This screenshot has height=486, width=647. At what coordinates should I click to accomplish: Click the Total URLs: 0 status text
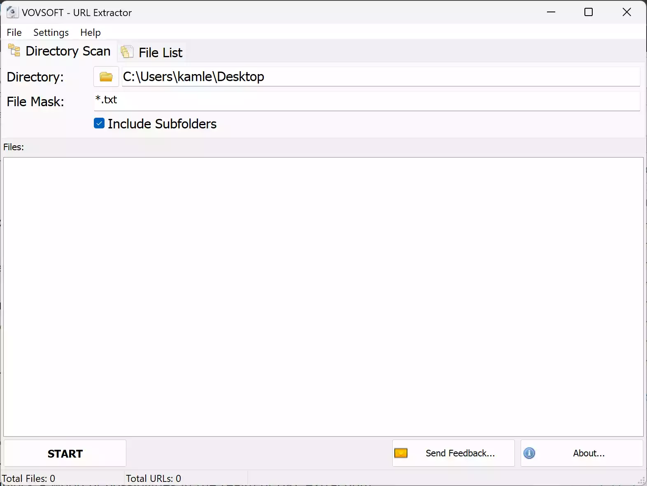(x=154, y=478)
